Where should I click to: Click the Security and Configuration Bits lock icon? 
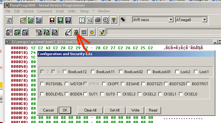(x=76, y=33)
